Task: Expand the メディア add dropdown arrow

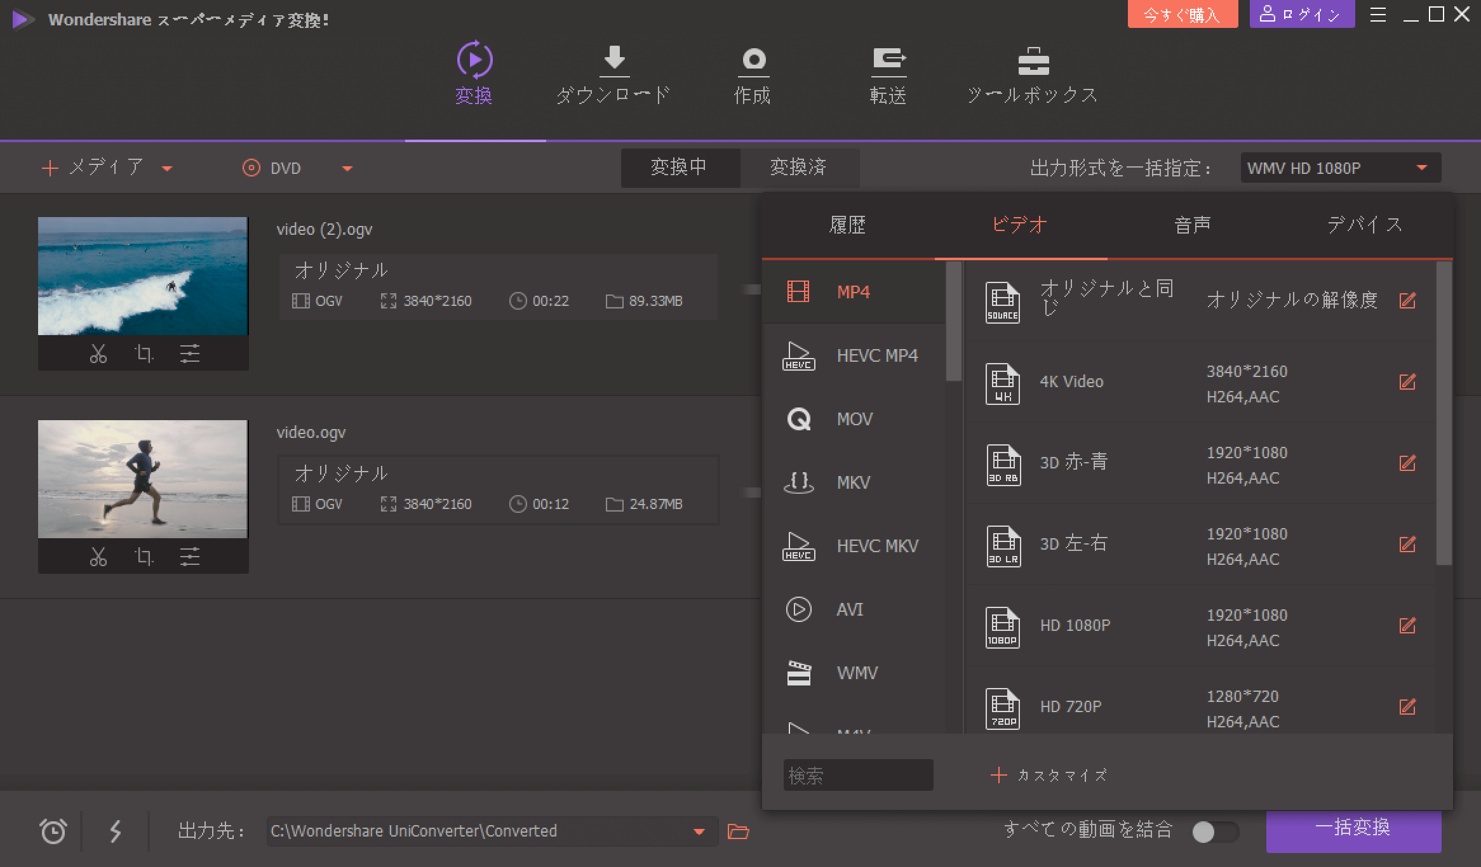Action: coord(167,169)
